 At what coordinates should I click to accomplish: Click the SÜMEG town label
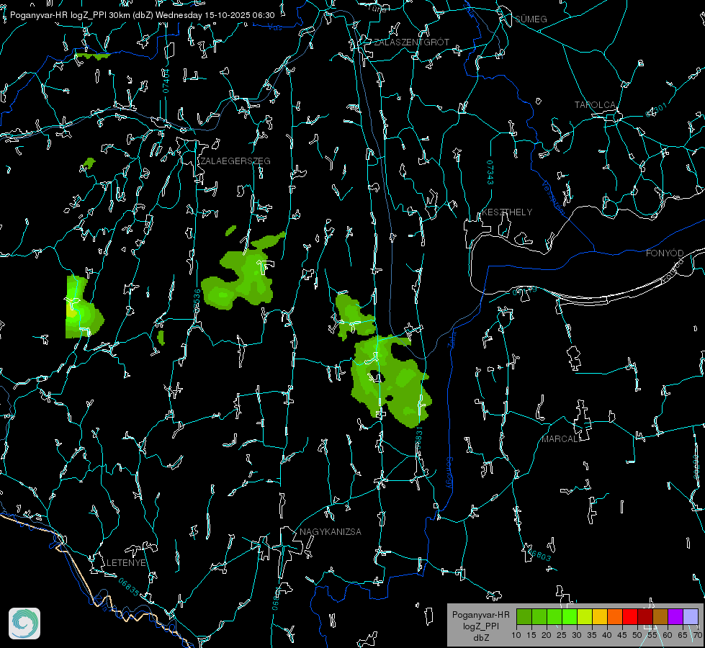(x=531, y=19)
